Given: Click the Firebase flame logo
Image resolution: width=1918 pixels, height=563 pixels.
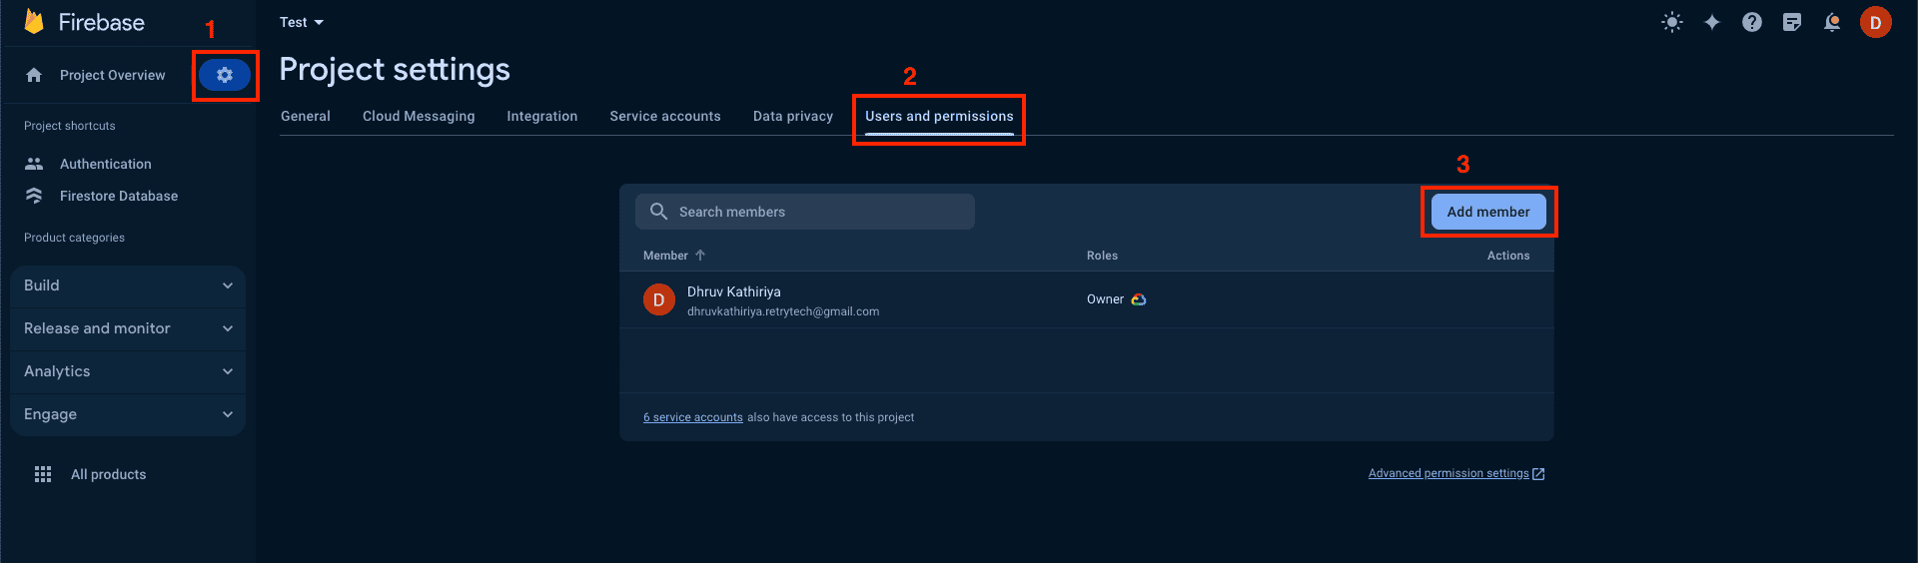Looking at the screenshot, I should [35, 22].
